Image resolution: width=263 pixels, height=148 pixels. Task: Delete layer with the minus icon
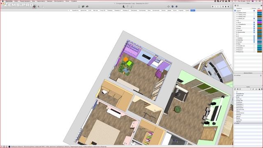tap(238, 5)
